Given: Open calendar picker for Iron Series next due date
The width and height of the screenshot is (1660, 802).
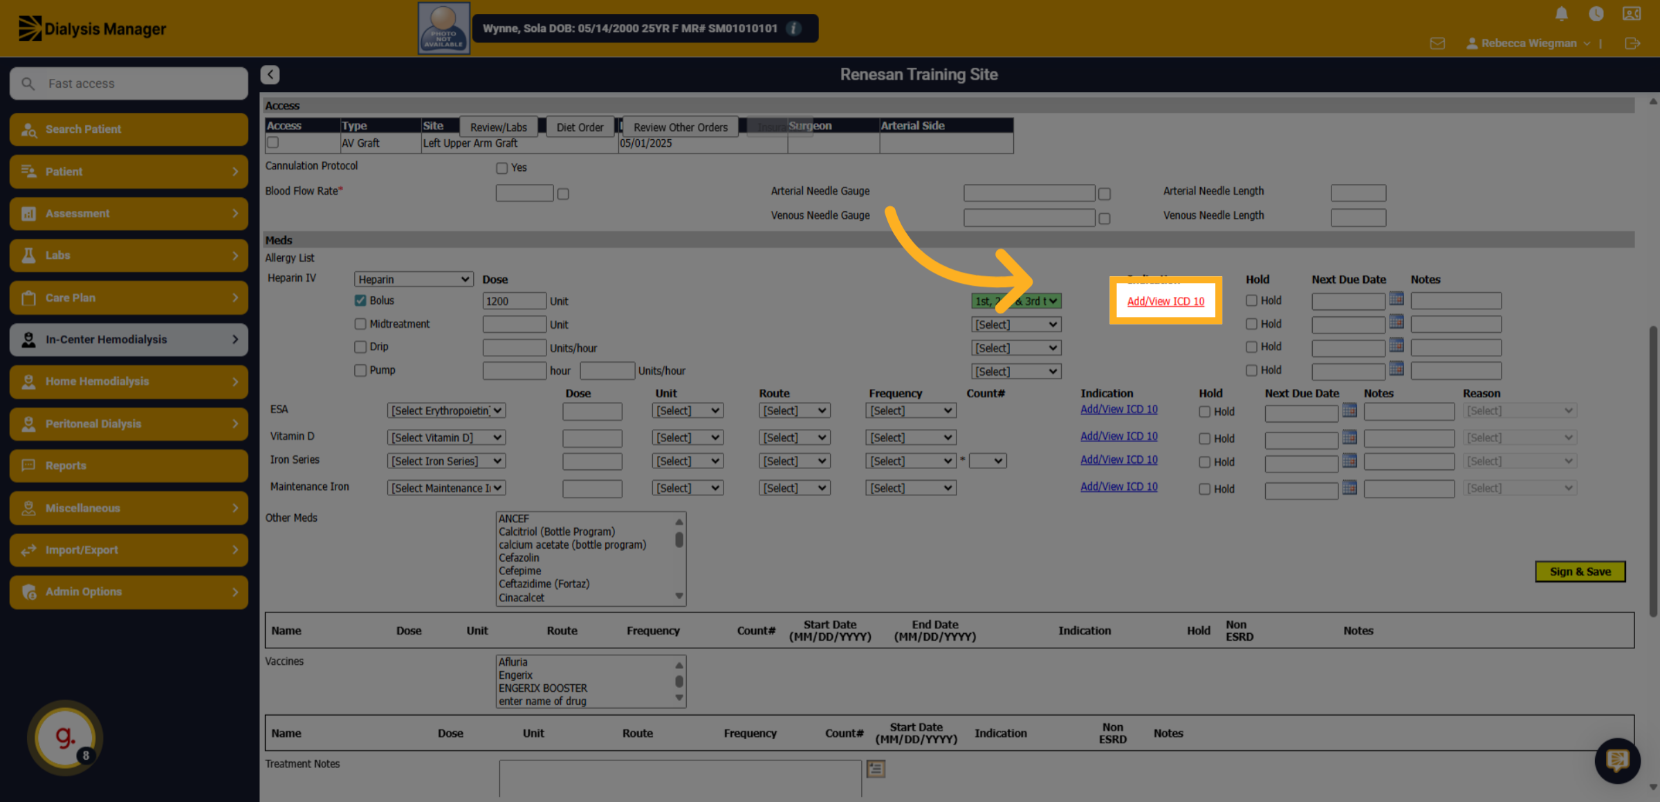Looking at the screenshot, I should 1349,460.
